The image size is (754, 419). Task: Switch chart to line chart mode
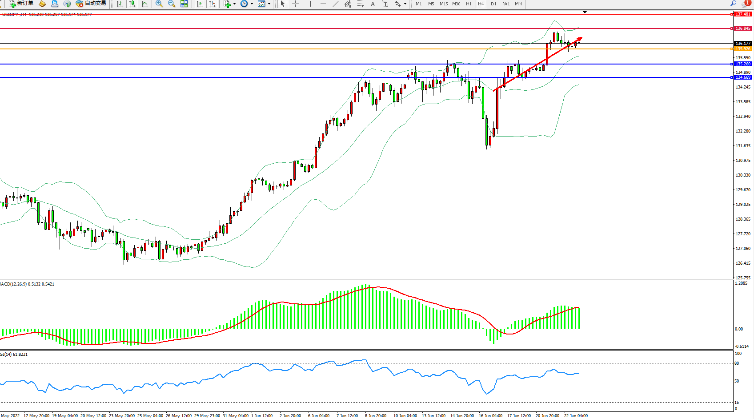click(x=144, y=4)
